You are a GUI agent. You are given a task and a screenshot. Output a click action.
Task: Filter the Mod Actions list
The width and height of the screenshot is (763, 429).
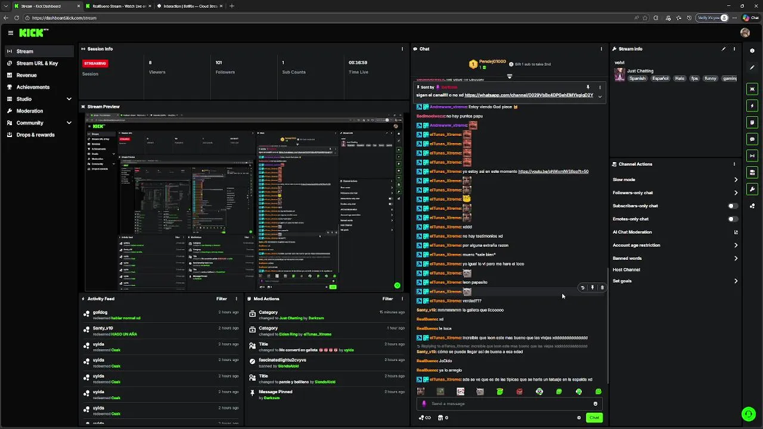[387, 299]
